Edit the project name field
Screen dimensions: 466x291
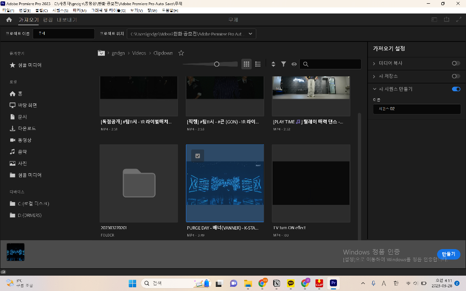[x=63, y=34]
